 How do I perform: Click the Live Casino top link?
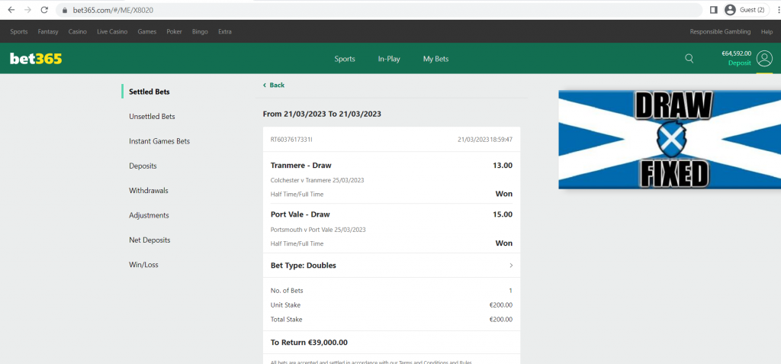pyautogui.click(x=113, y=32)
